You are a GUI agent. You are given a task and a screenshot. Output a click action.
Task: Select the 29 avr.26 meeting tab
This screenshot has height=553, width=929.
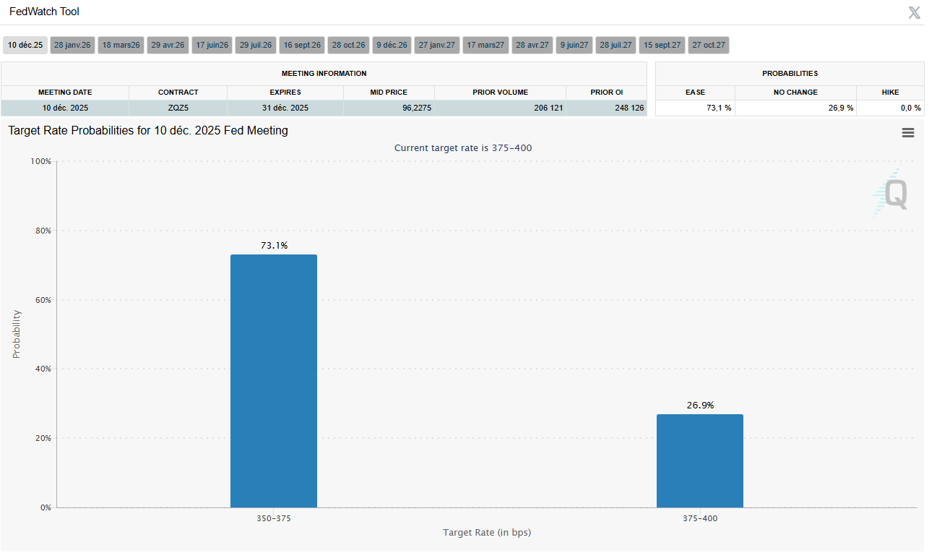point(168,46)
